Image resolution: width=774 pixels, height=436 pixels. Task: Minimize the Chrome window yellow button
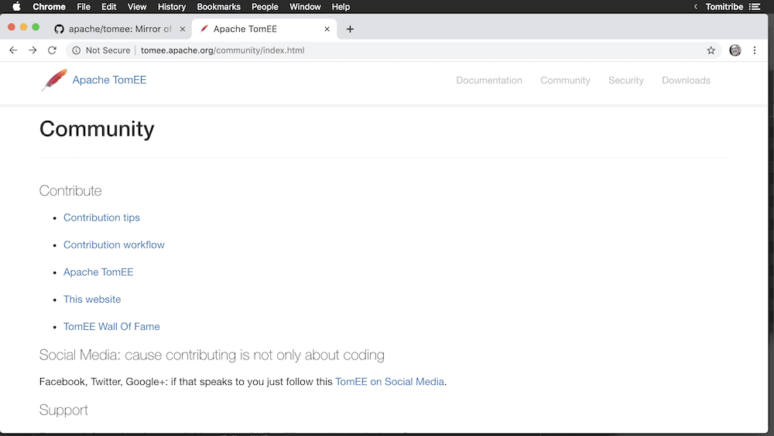(x=23, y=27)
